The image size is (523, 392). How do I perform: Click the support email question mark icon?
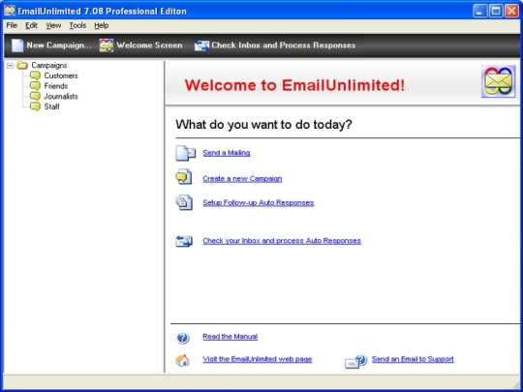click(x=355, y=361)
